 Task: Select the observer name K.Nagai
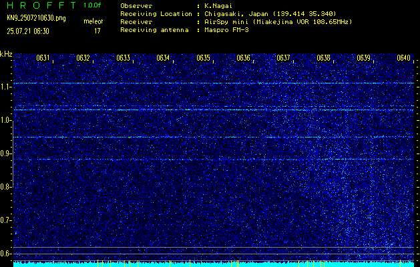218,5
